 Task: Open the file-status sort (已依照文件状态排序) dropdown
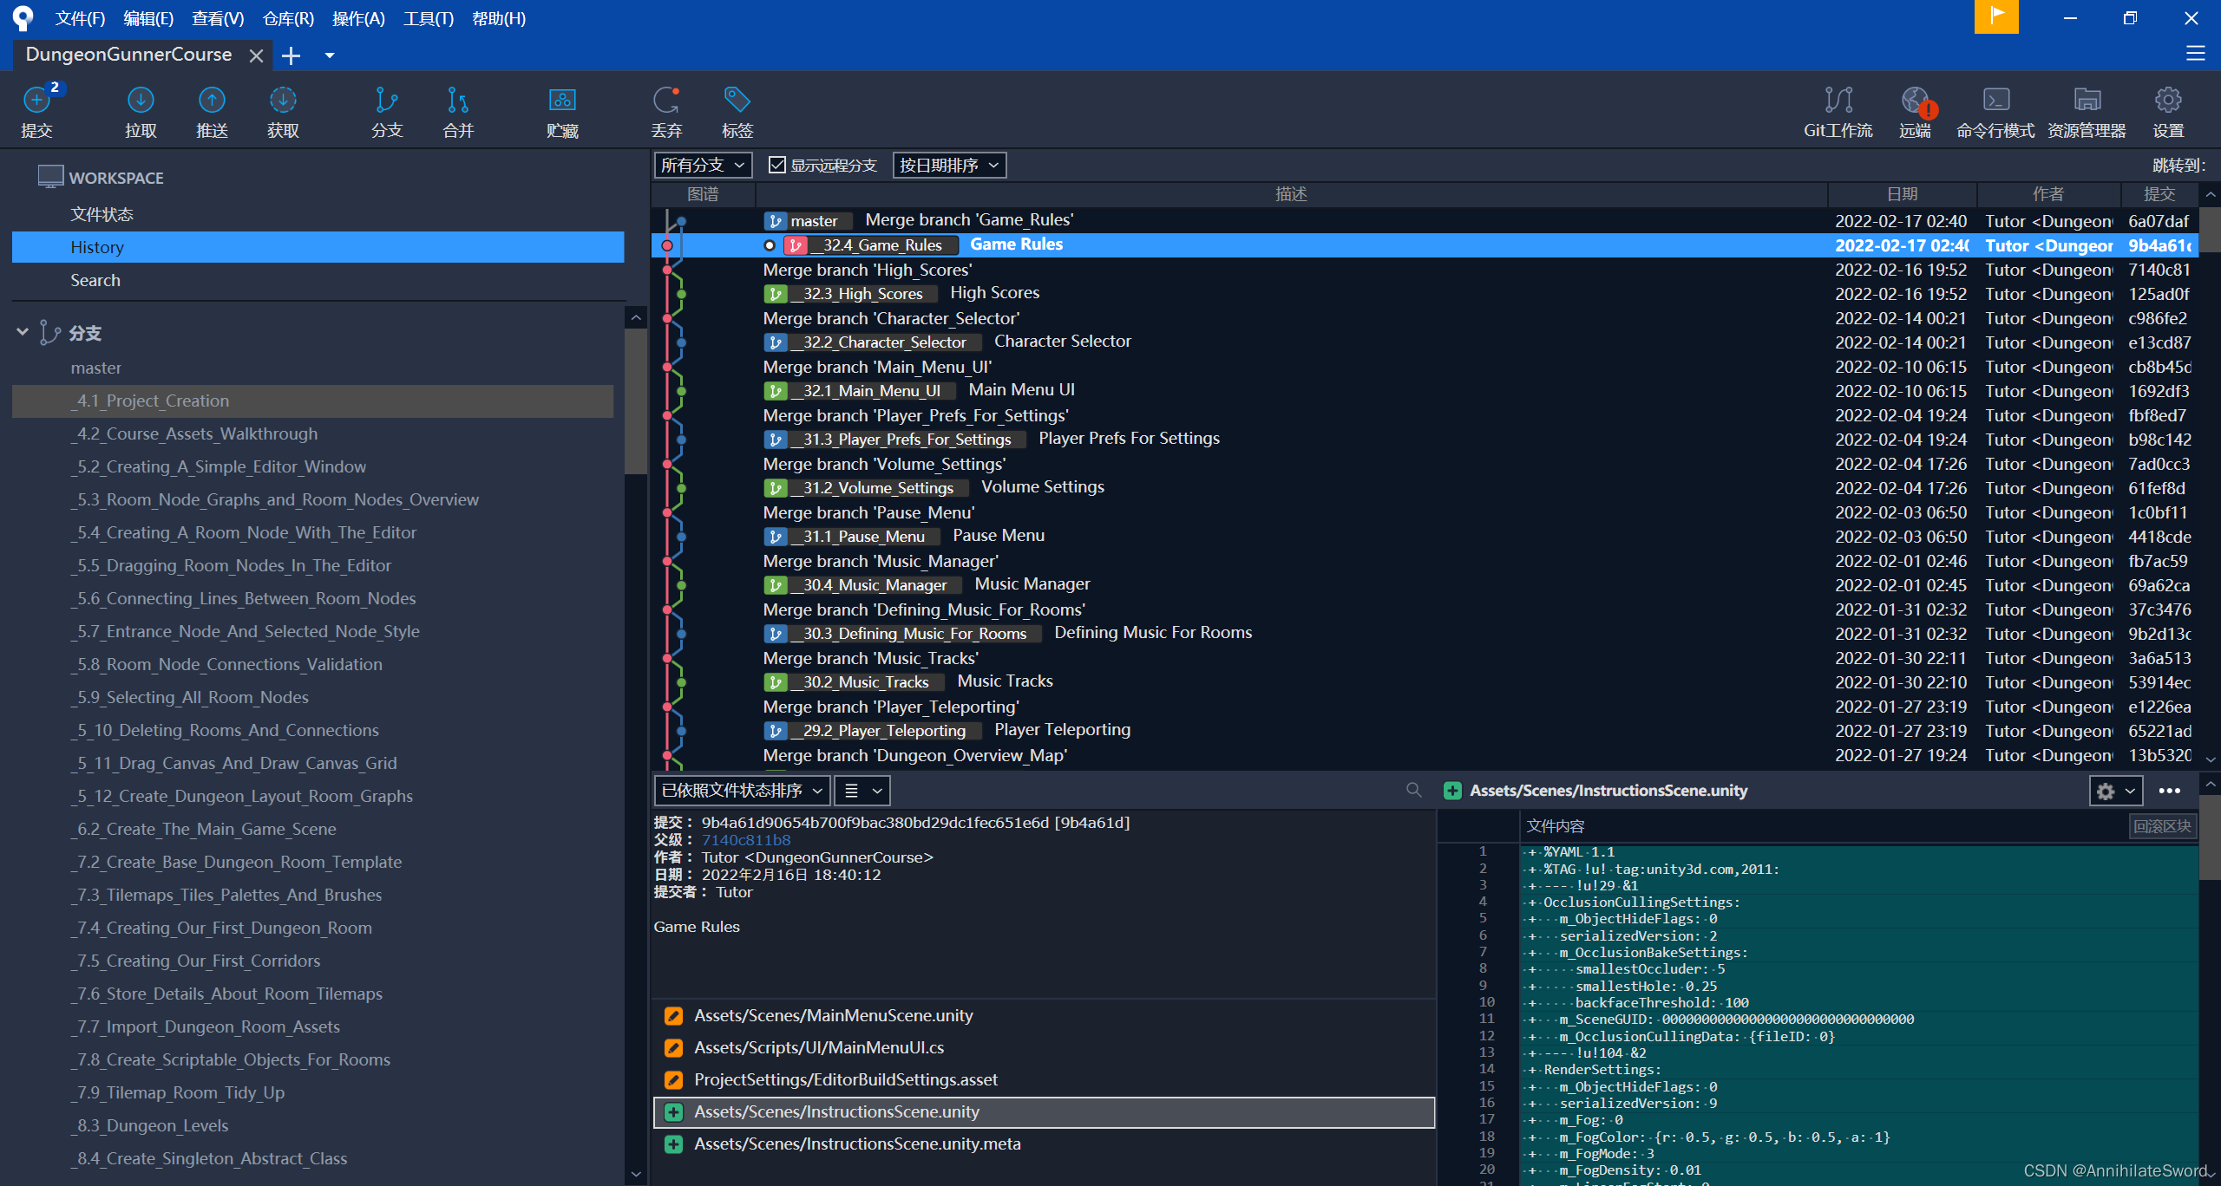[741, 790]
